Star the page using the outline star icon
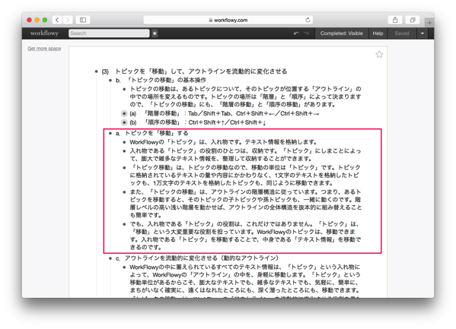Image resolution: width=456 pixels, height=329 pixels. tap(379, 54)
